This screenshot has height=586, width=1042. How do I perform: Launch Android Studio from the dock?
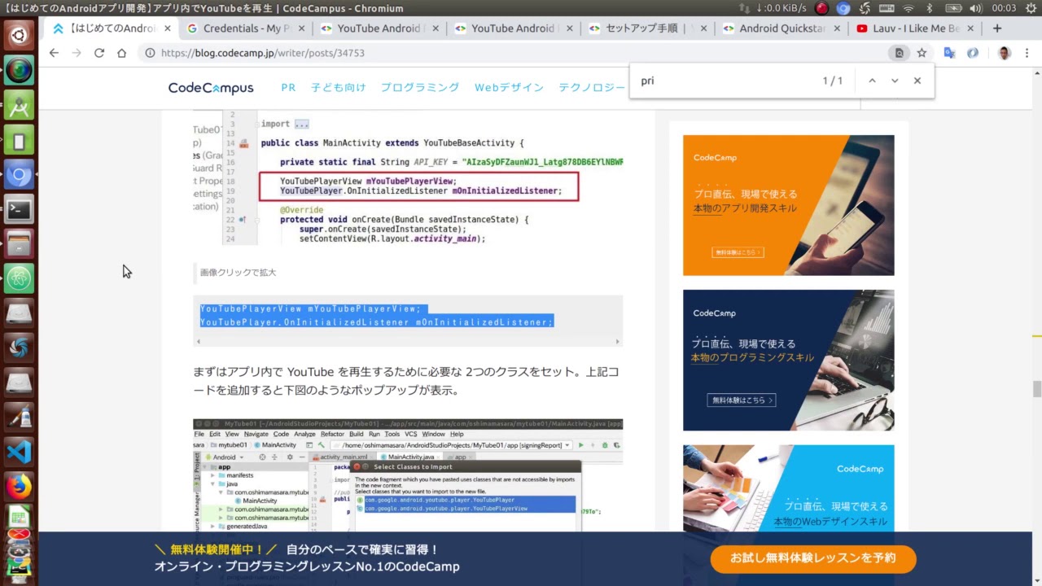(x=19, y=107)
